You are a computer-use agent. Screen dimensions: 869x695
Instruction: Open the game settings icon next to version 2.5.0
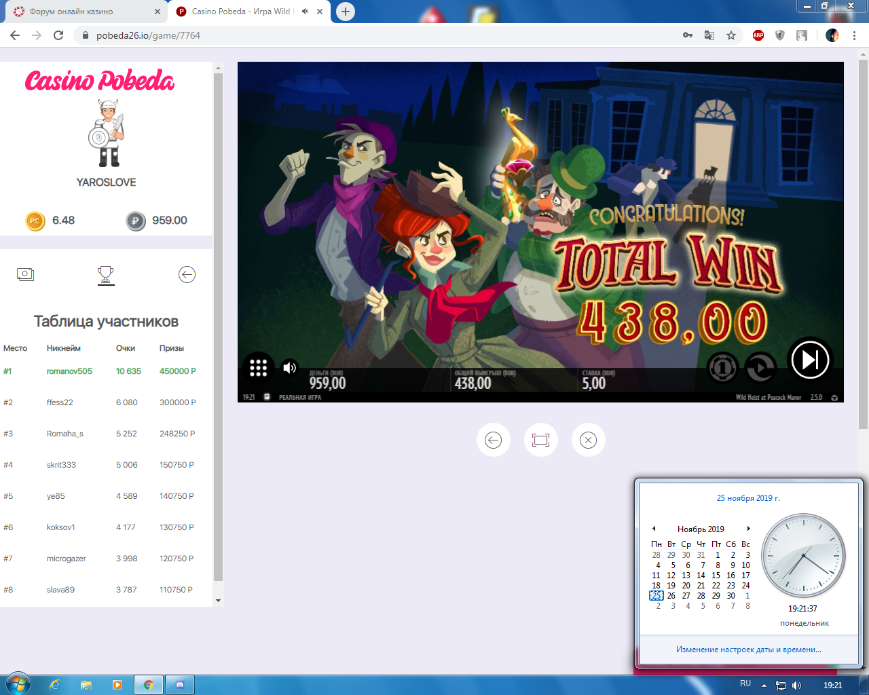coord(834,398)
